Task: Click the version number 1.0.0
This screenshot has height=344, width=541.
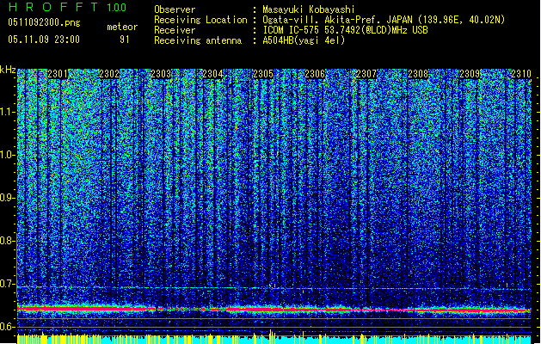Action: [117, 8]
